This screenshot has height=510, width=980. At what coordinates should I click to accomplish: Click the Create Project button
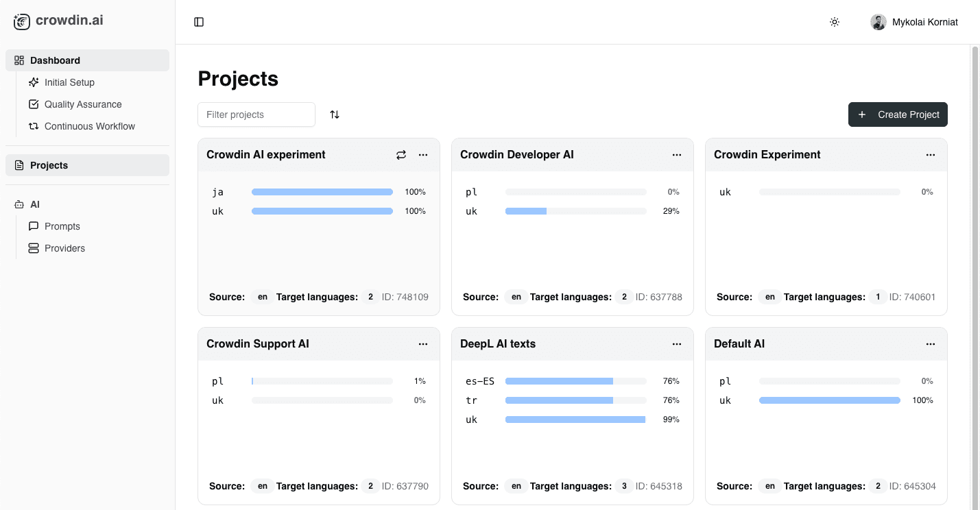(898, 114)
